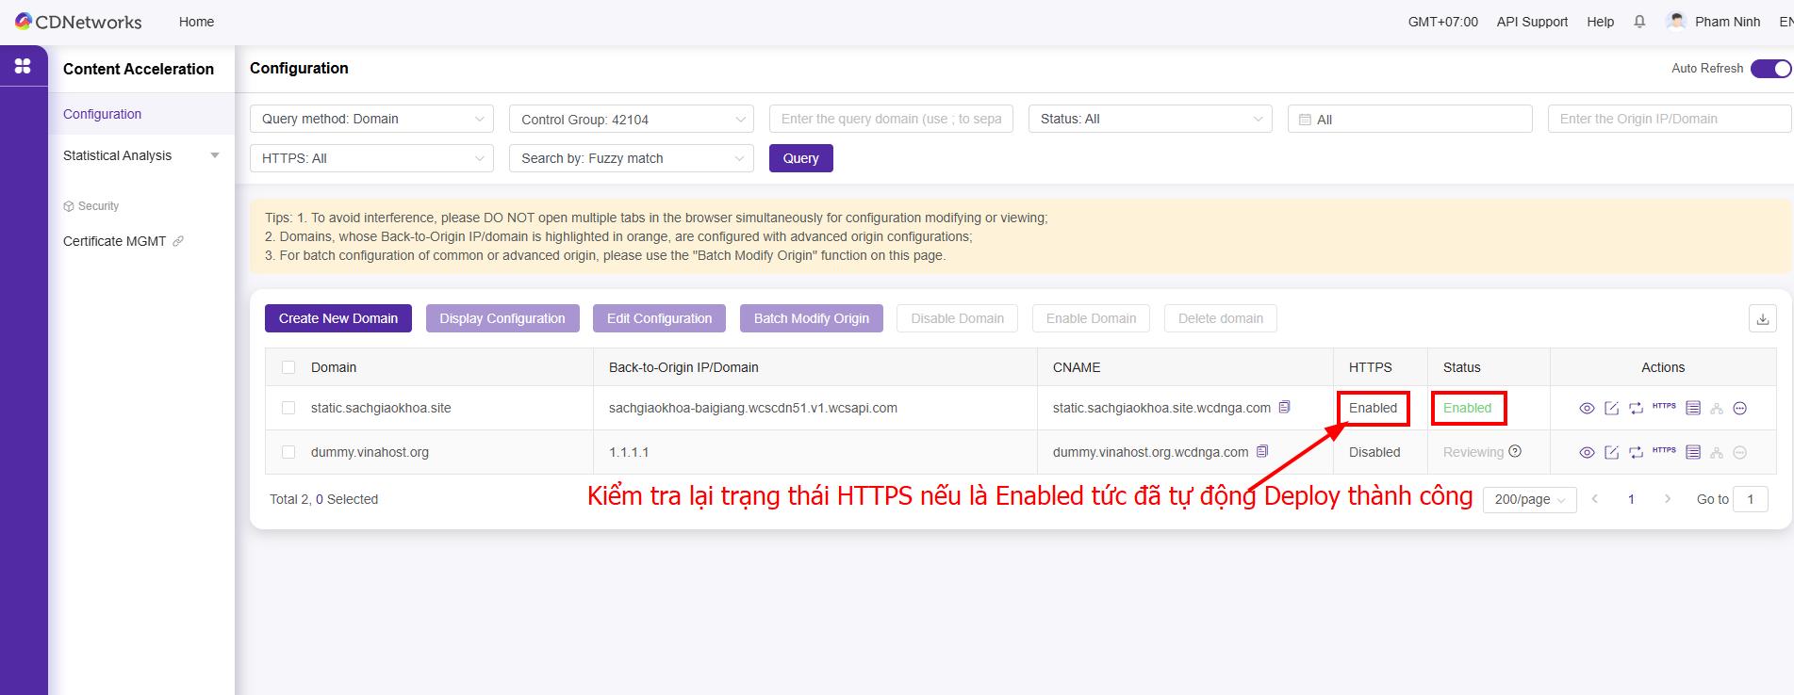Viewport: 1794px width, 695px height.
Task: Click the view eye icon for static.sachgiaokhoa.site
Action: point(1587,408)
